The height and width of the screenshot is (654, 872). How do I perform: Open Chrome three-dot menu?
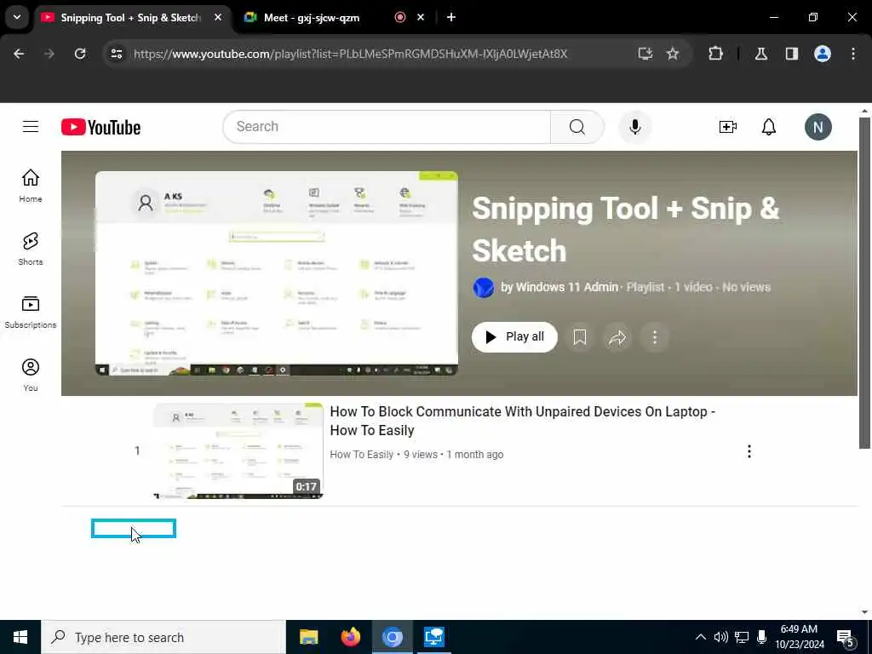click(853, 54)
